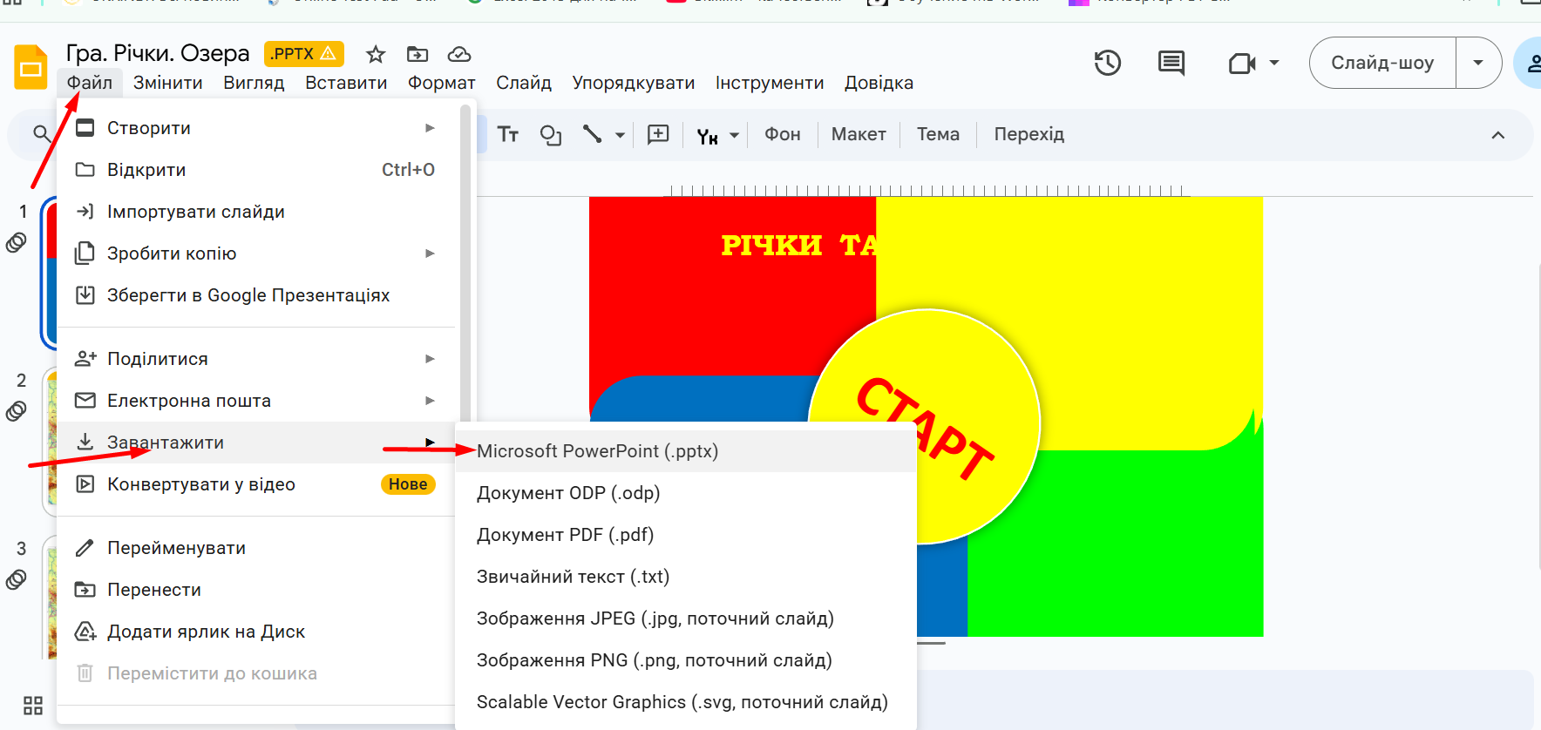Image resolution: width=1541 pixels, height=730 pixels.
Task: Click the move to folder icon
Action: point(417,54)
